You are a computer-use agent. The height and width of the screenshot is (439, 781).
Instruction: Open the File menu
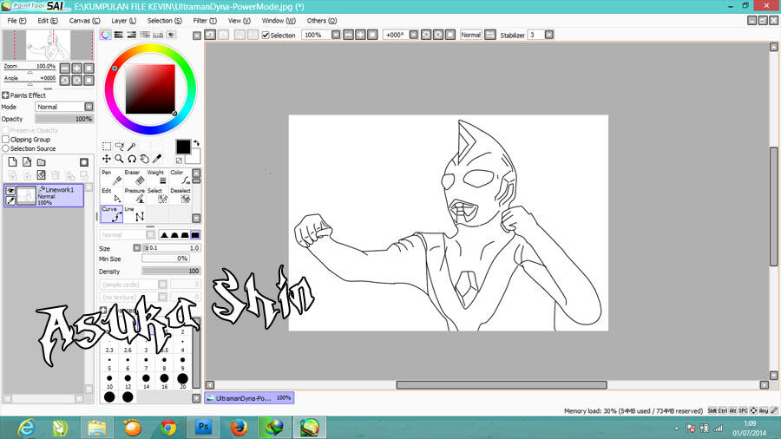pos(16,21)
